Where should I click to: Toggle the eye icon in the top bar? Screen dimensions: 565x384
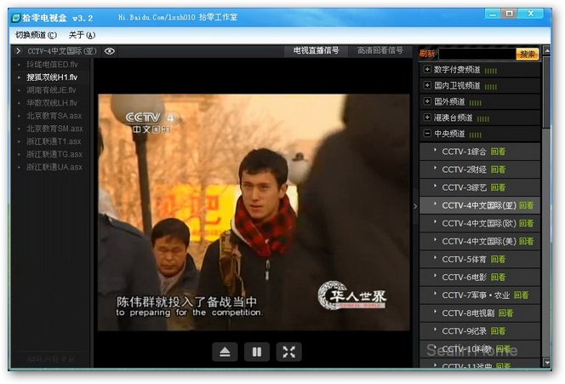point(110,51)
